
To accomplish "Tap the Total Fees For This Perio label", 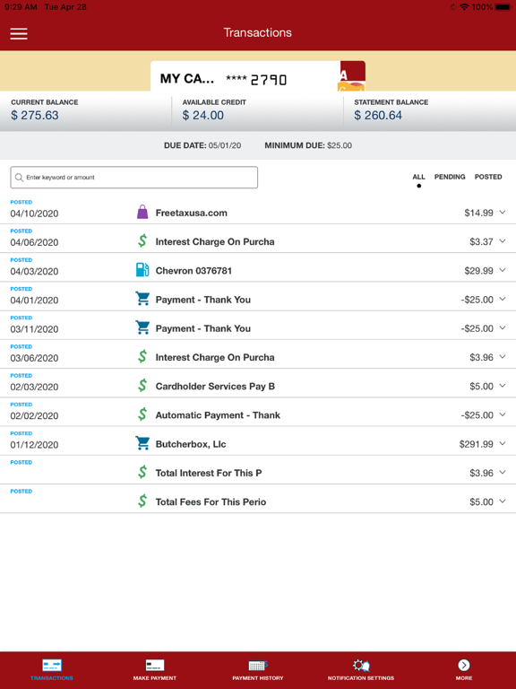I will point(211,501).
